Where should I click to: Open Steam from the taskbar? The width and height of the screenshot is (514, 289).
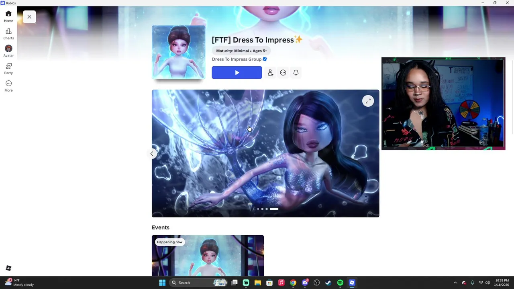pyautogui.click(x=328, y=283)
